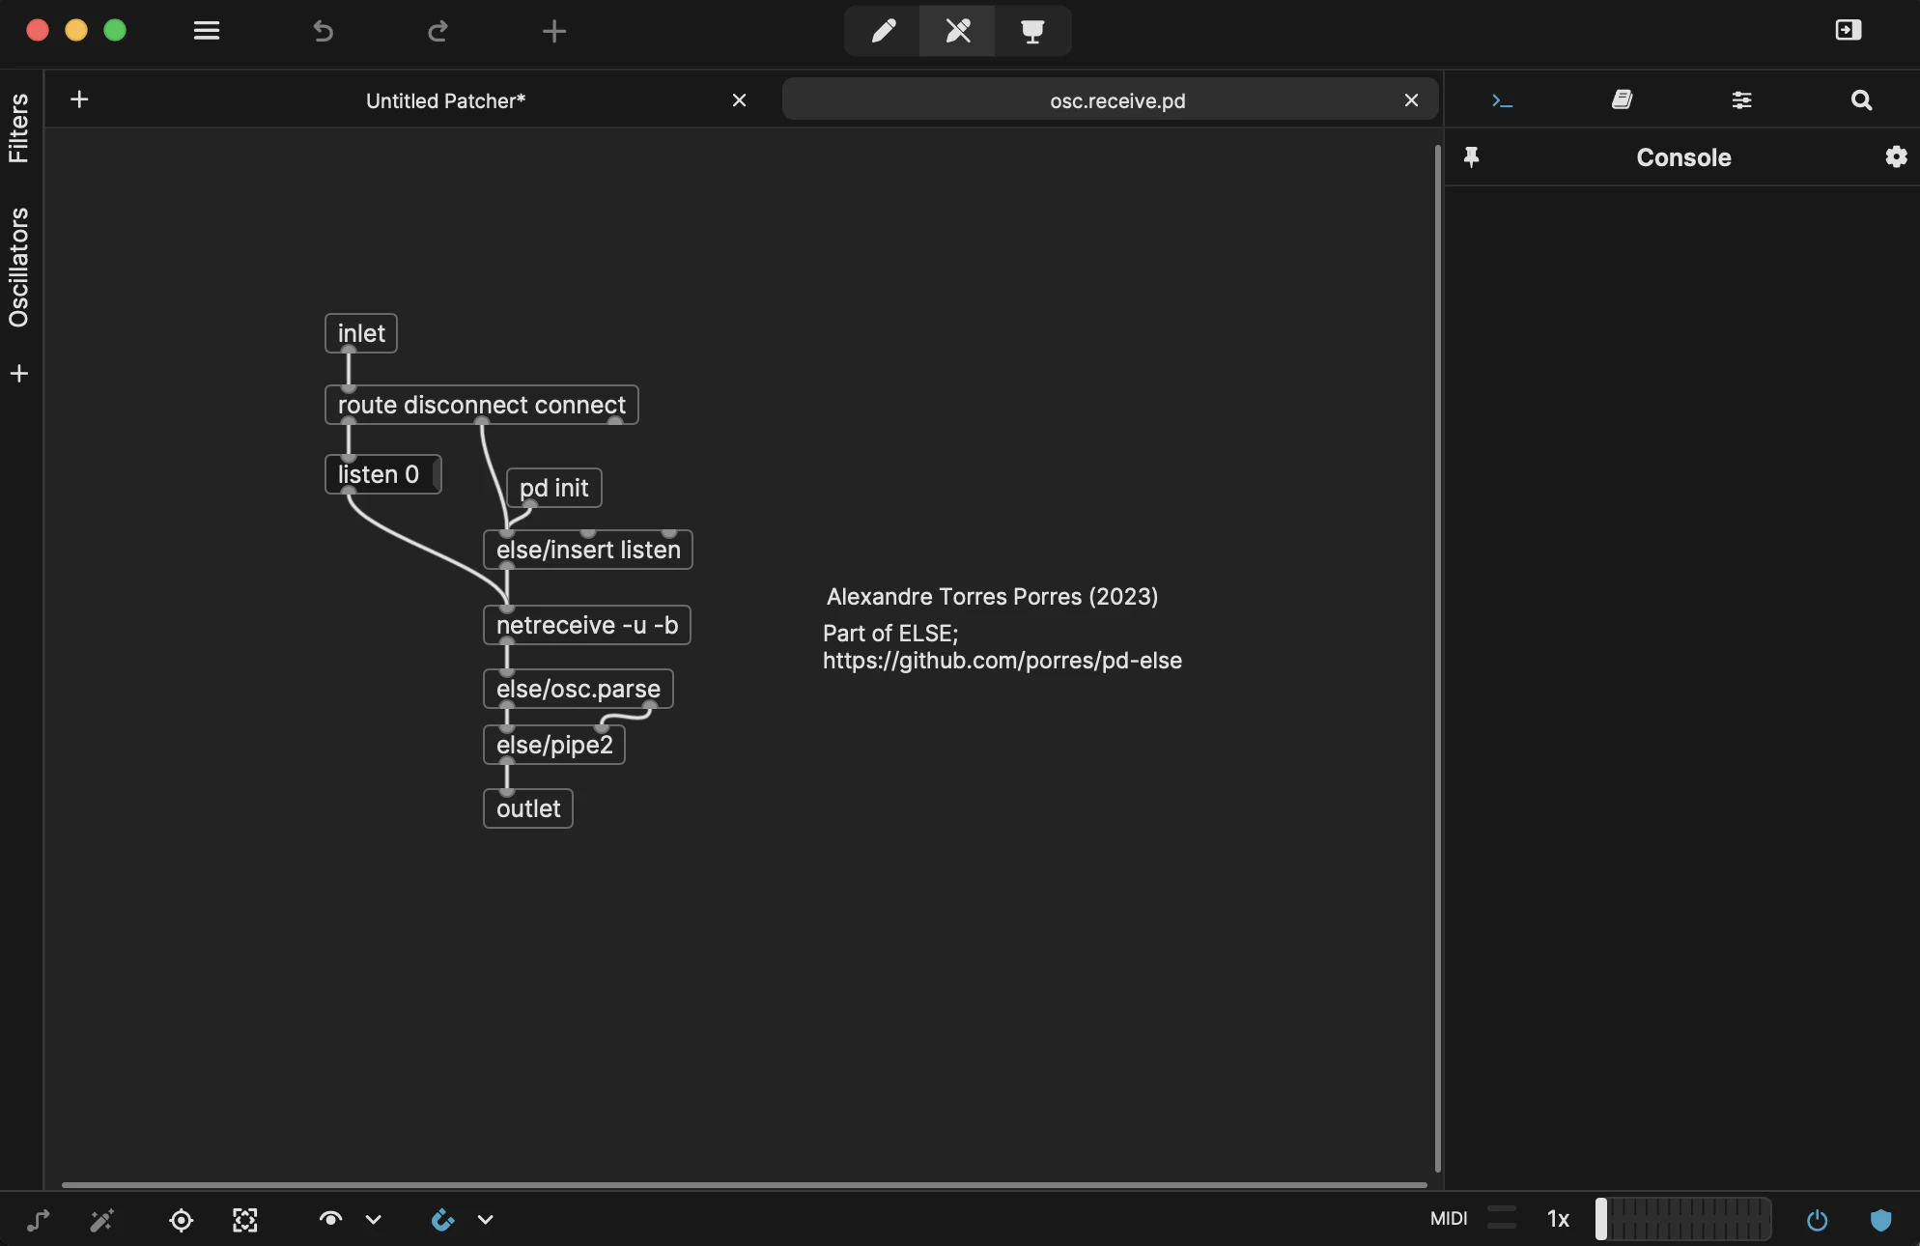1920x1246 pixels.
Task: Toggle connection style icon
Action: coord(38,1220)
